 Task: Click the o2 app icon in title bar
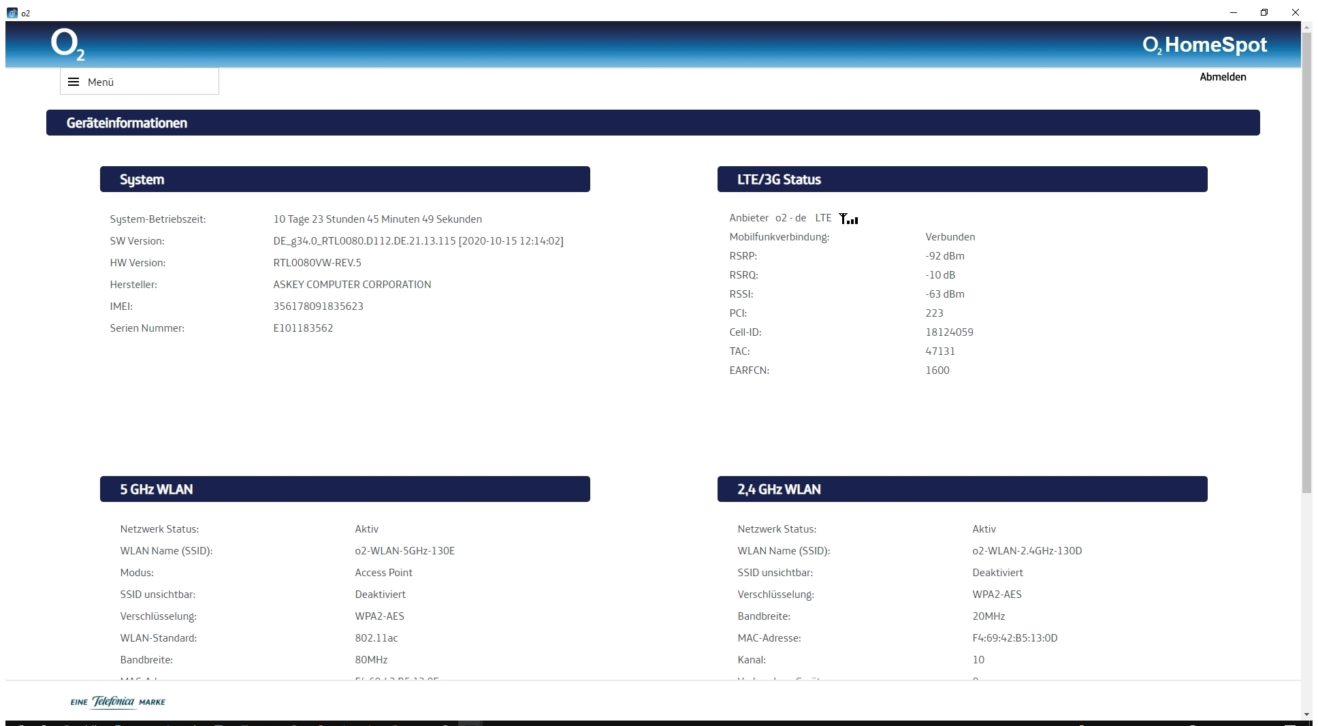click(x=12, y=13)
